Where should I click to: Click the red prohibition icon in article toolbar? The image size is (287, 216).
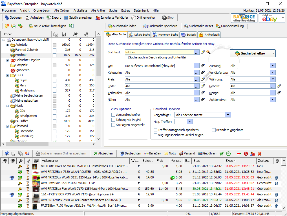246,154
